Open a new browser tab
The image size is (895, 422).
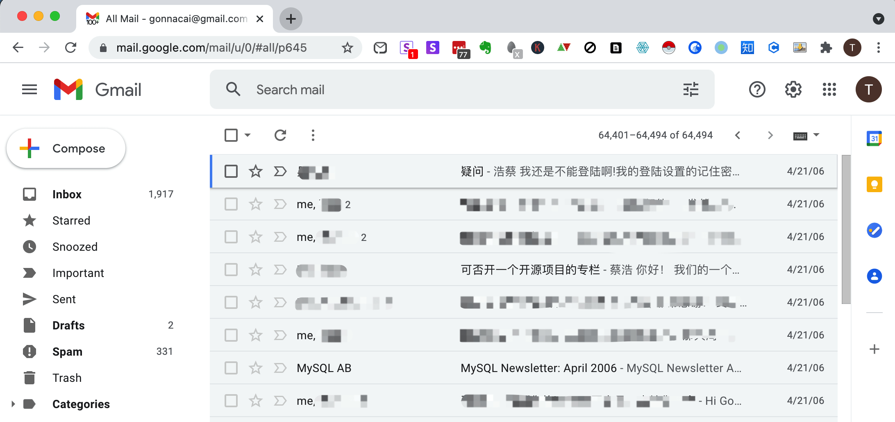(x=291, y=19)
